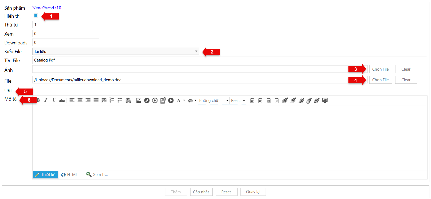Open the text color arrow dropdown
Screen dimensions: 431x199
click(x=184, y=100)
